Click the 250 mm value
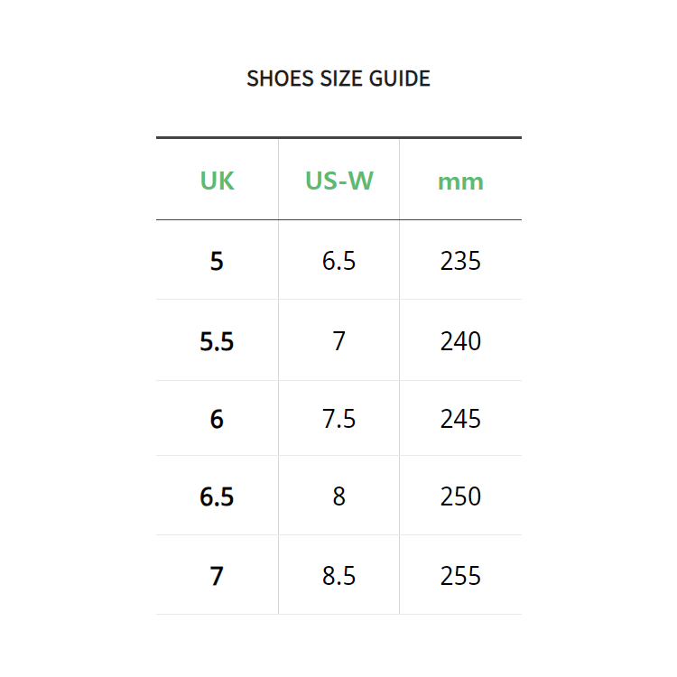The width and height of the screenshot is (677, 677). click(x=460, y=497)
